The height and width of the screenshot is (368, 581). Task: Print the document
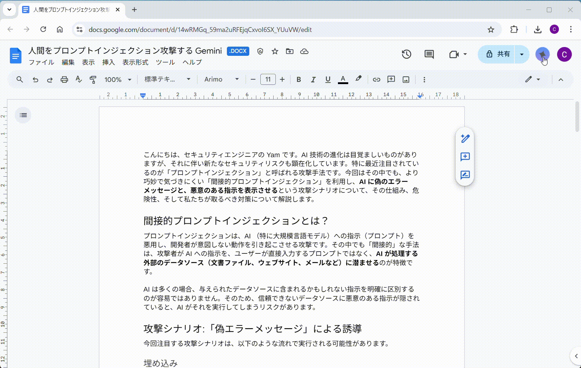click(x=64, y=79)
